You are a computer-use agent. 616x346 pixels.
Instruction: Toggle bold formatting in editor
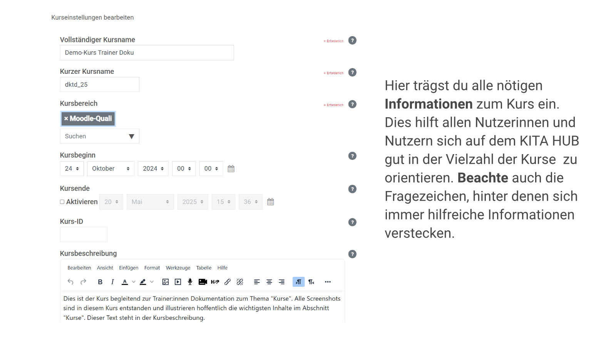[100, 282]
